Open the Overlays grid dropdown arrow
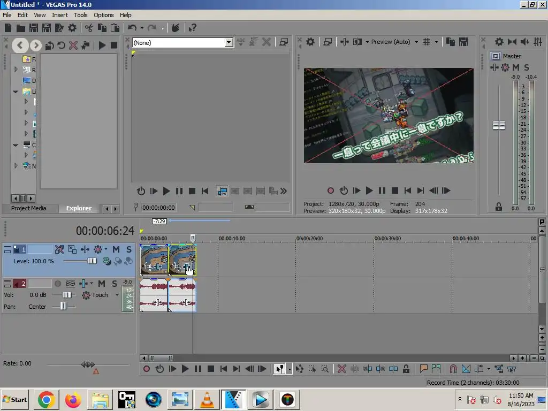This screenshot has height=411, width=548. coord(436,42)
